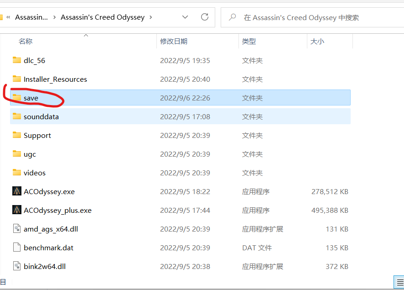Select the benchmark.dat file name
The height and width of the screenshot is (290, 404).
pyautogui.click(x=48, y=248)
